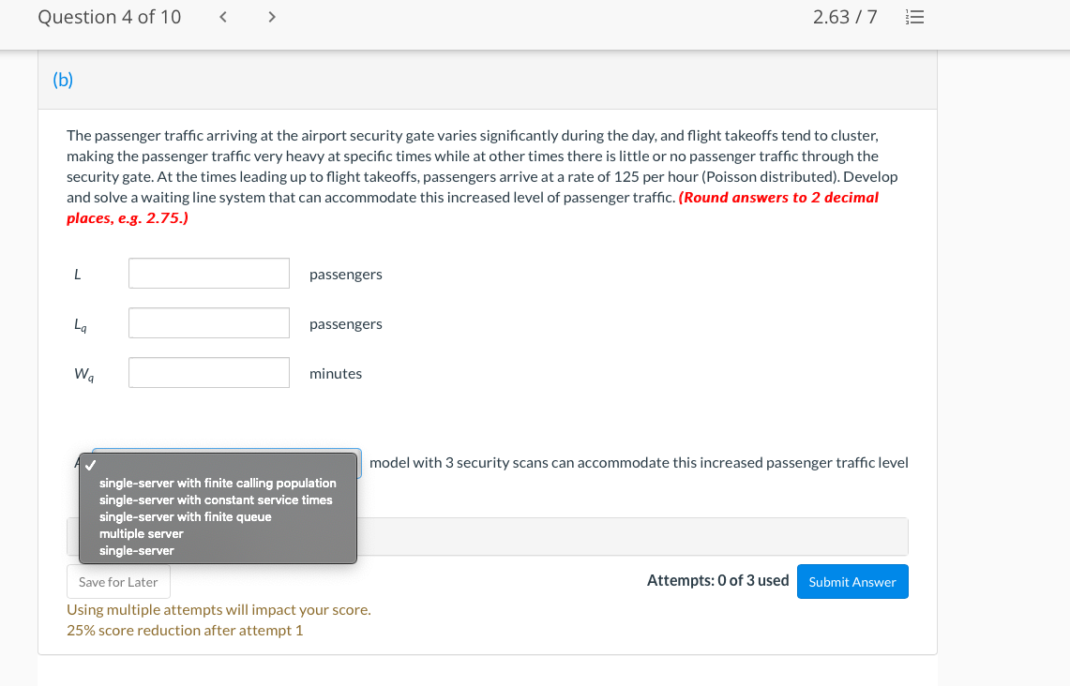
Task: Click the next question arrow
Action: pyautogui.click(x=271, y=16)
